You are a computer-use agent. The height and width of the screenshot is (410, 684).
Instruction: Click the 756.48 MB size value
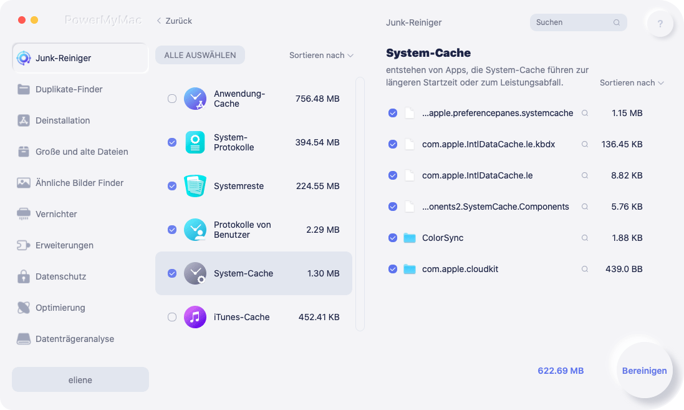(317, 99)
